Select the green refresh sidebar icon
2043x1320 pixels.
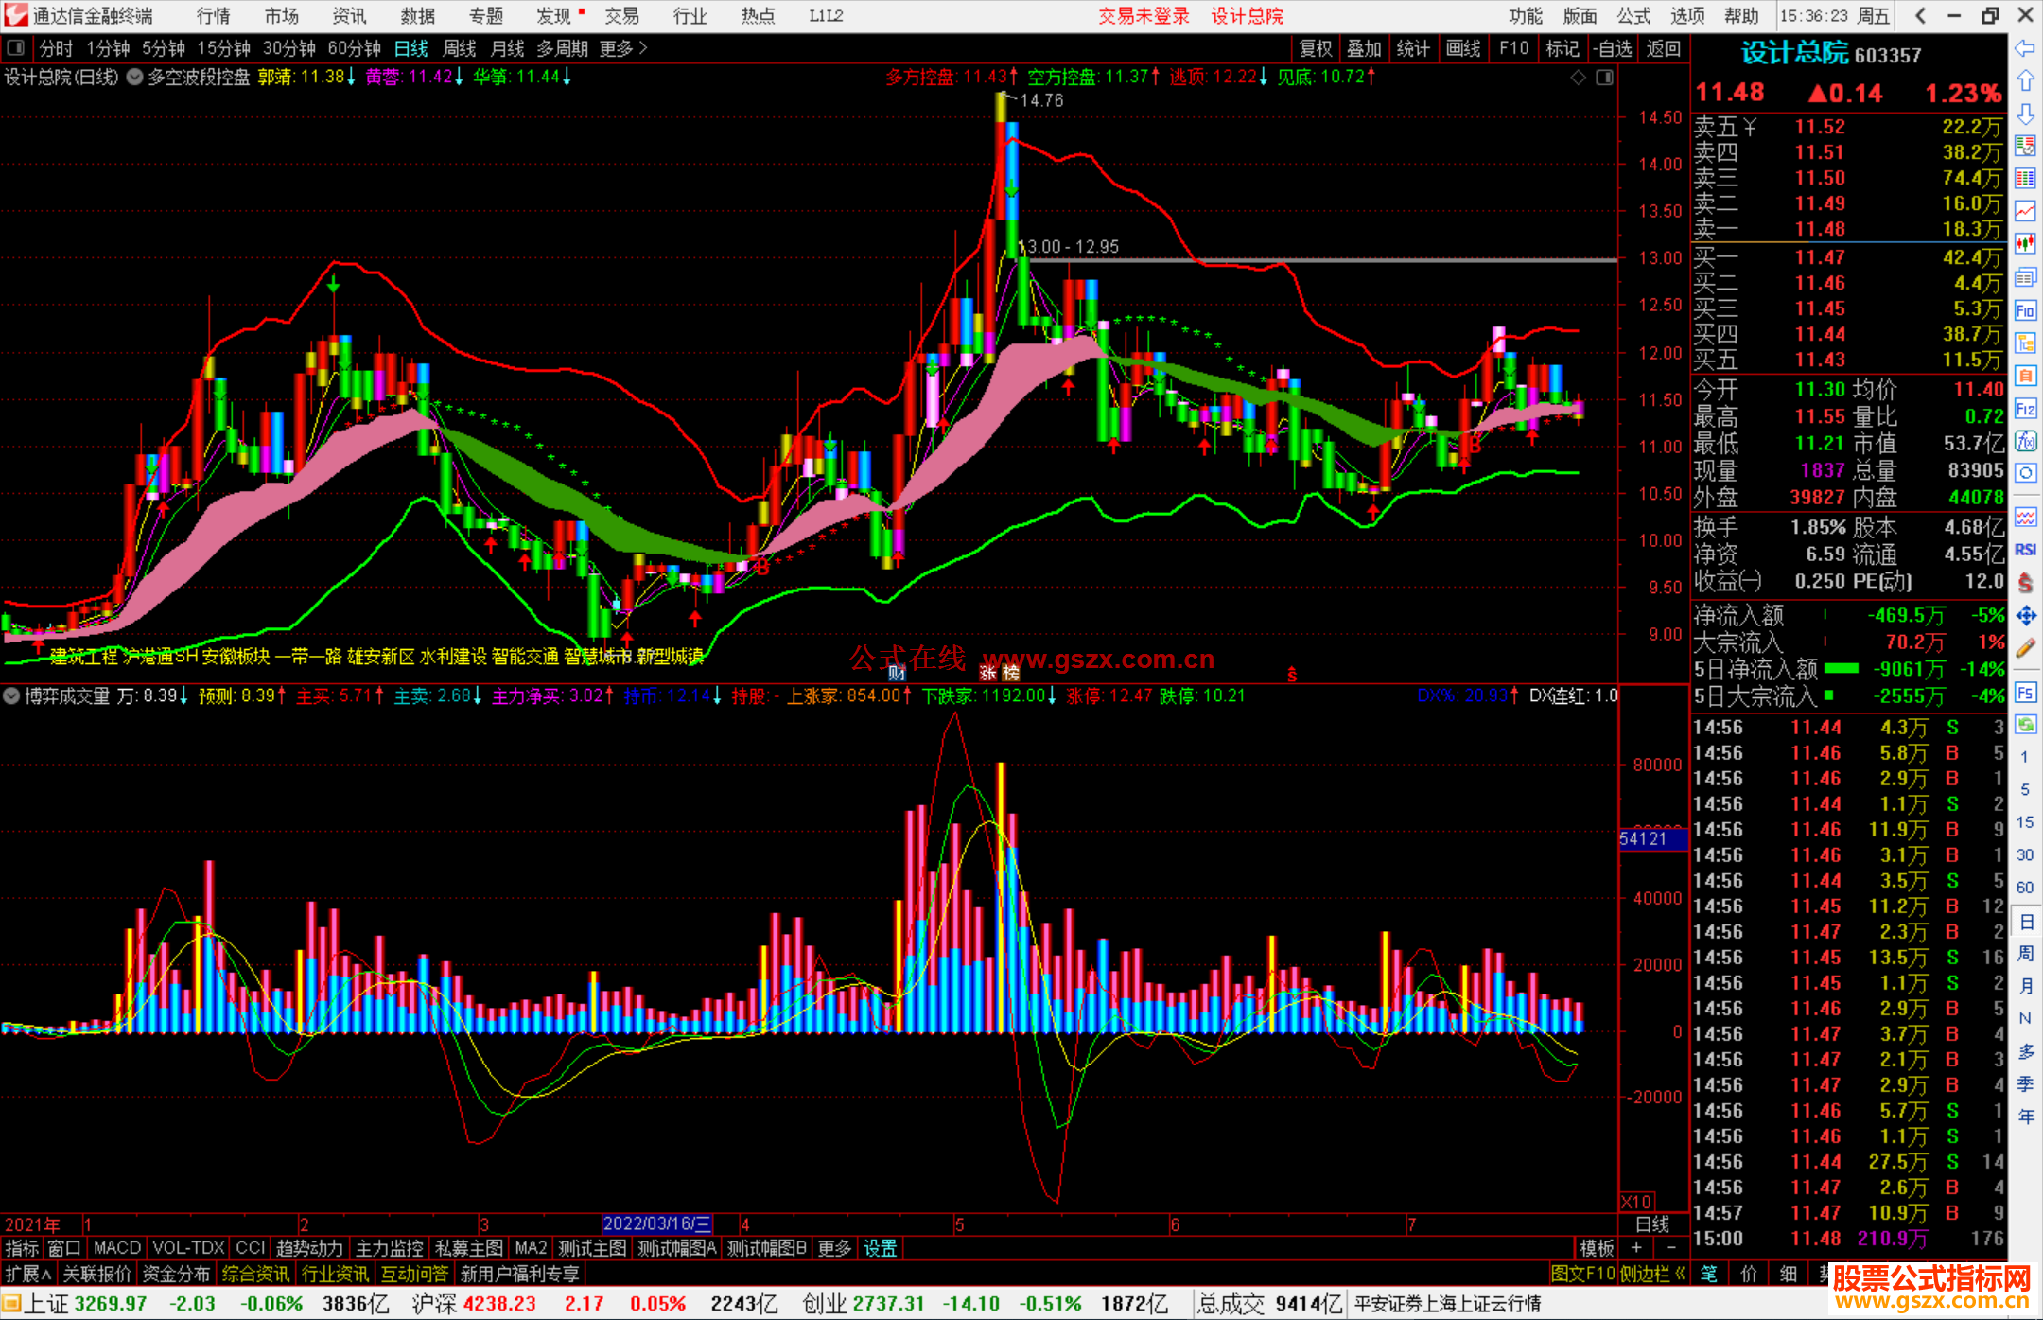pyautogui.click(x=2025, y=725)
